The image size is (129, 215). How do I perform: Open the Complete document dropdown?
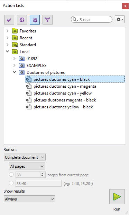pyautogui.click(x=25, y=157)
